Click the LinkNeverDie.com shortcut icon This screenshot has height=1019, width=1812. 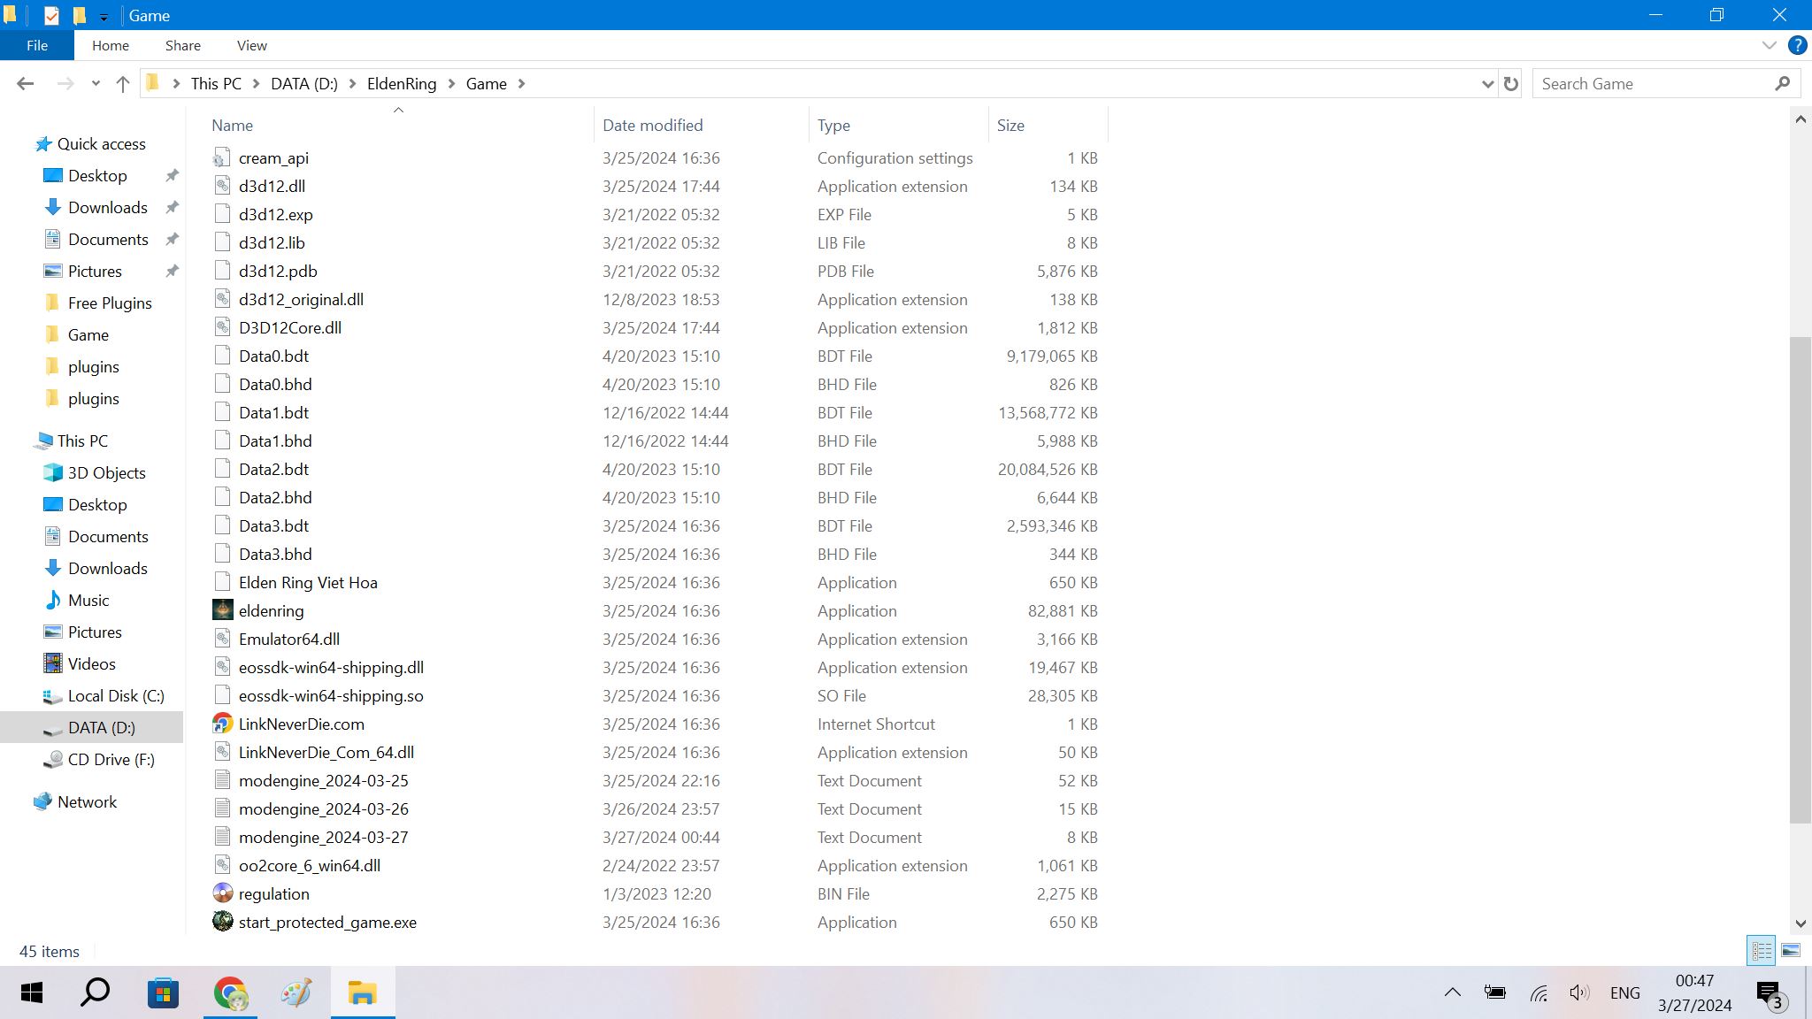pyautogui.click(x=223, y=724)
